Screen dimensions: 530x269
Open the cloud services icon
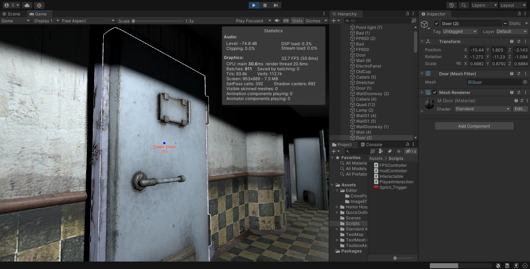tap(27, 5)
